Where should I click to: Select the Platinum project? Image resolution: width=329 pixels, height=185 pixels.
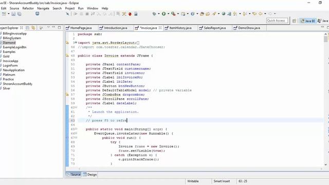tap(9, 75)
